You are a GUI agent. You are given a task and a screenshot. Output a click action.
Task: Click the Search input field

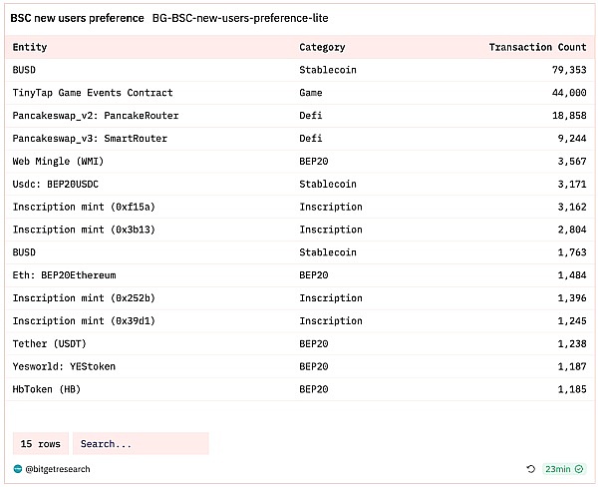pyautogui.click(x=140, y=443)
